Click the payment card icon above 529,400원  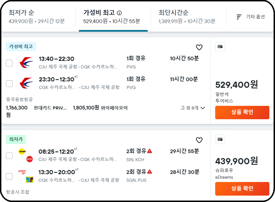pyautogui.click(x=220, y=46)
